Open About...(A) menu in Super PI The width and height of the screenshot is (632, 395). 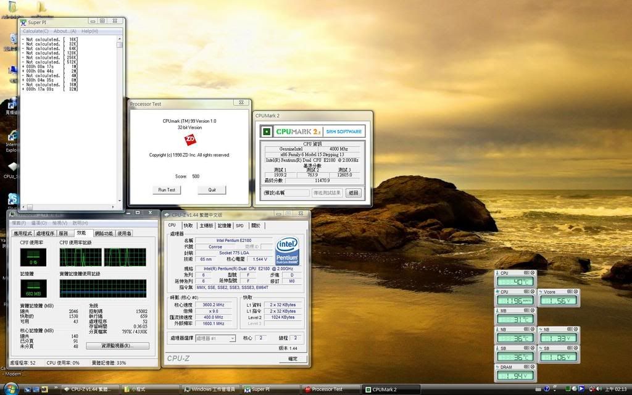[65, 31]
